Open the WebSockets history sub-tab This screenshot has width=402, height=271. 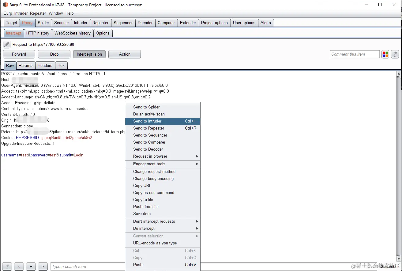(73, 33)
